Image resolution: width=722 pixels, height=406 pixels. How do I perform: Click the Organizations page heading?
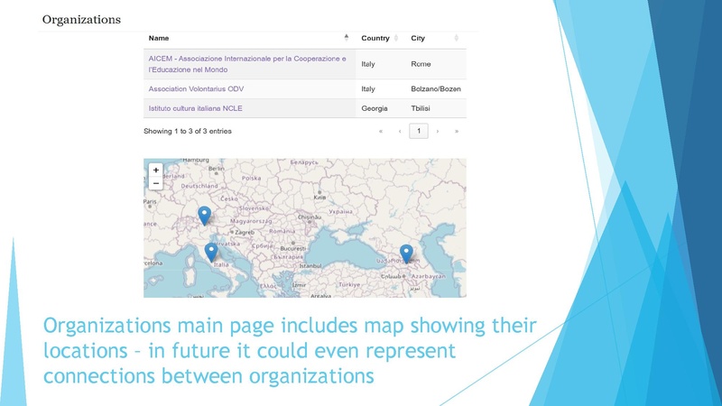tap(81, 19)
